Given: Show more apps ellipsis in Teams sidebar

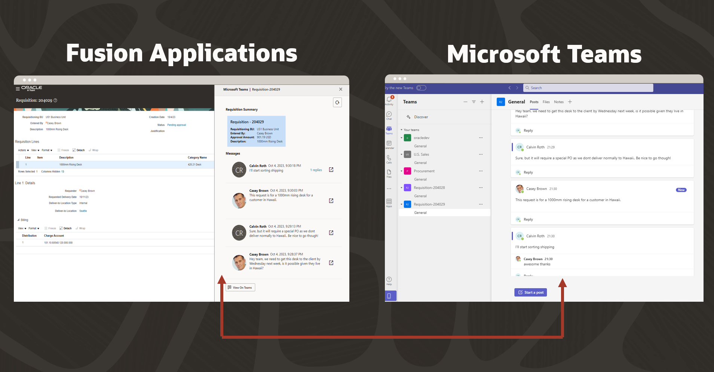Looking at the screenshot, I should pos(389,189).
